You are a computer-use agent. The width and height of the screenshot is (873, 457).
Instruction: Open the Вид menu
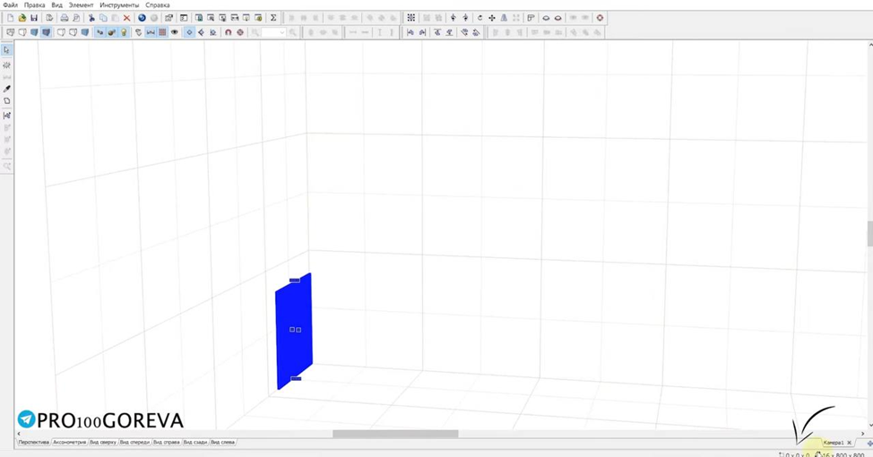click(56, 5)
